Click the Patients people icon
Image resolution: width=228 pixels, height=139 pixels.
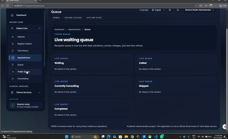pyautogui.click(x=13, y=37)
